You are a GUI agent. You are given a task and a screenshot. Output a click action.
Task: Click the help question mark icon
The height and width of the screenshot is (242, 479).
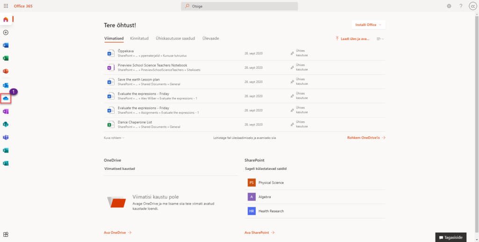[461, 6]
